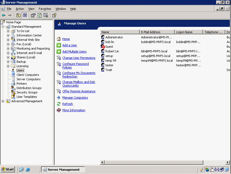Select the Users node in the tree

[x=20, y=70]
